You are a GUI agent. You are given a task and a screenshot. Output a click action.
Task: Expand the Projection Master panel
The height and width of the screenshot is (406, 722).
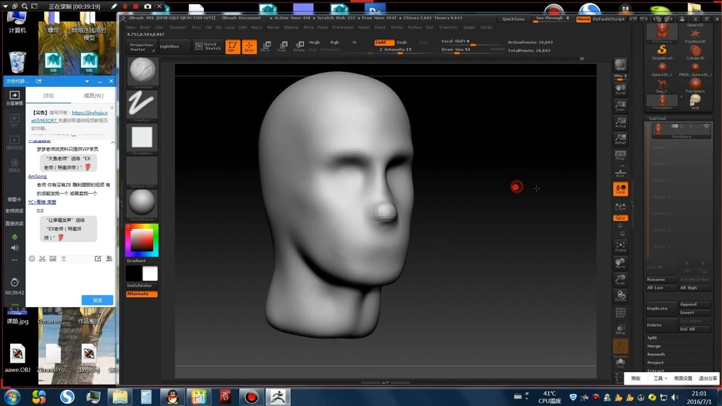tap(141, 47)
